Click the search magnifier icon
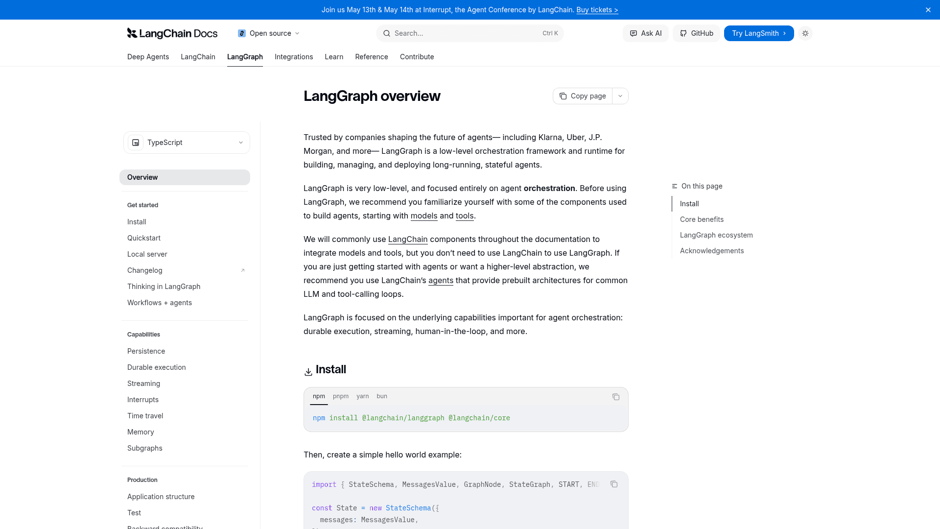Viewport: 940px width, 529px height. click(387, 33)
